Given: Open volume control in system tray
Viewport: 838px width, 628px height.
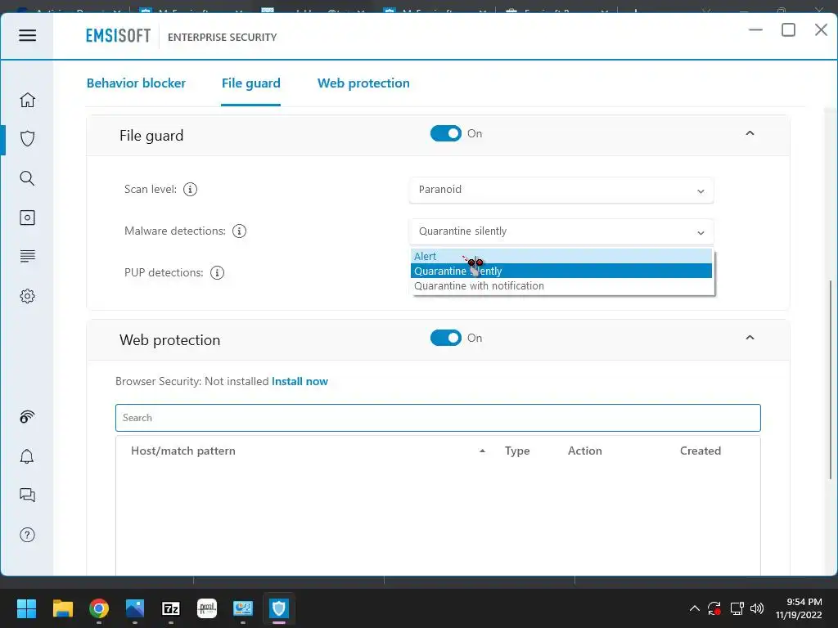Looking at the screenshot, I should click(x=757, y=608).
